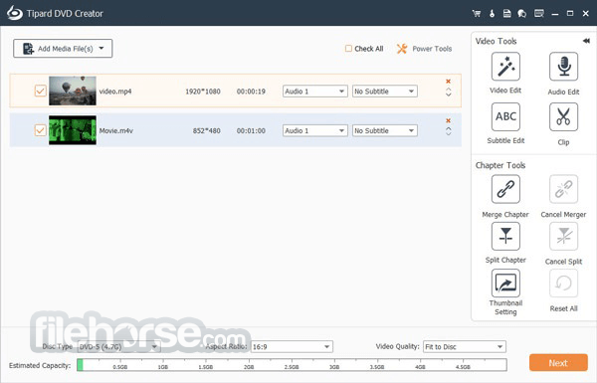The height and width of the screenshot is (383, 597).
Task: Remove Movie.m4v with its red X
Action: pos(448,120)
